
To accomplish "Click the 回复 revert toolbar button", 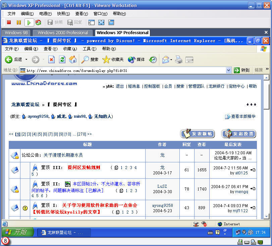I will tap(75, 22).
